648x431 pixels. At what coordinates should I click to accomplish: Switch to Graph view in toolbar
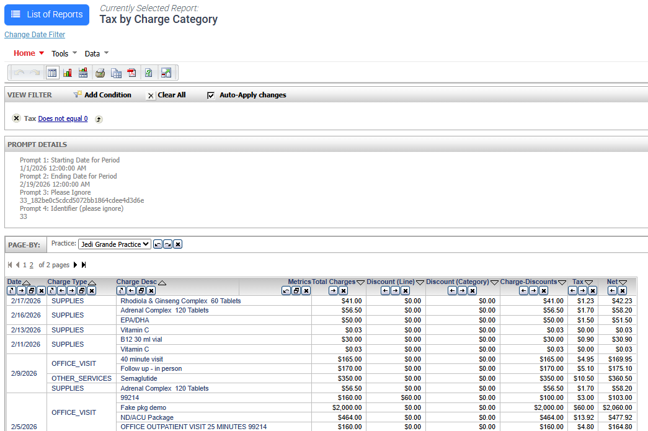68,73
